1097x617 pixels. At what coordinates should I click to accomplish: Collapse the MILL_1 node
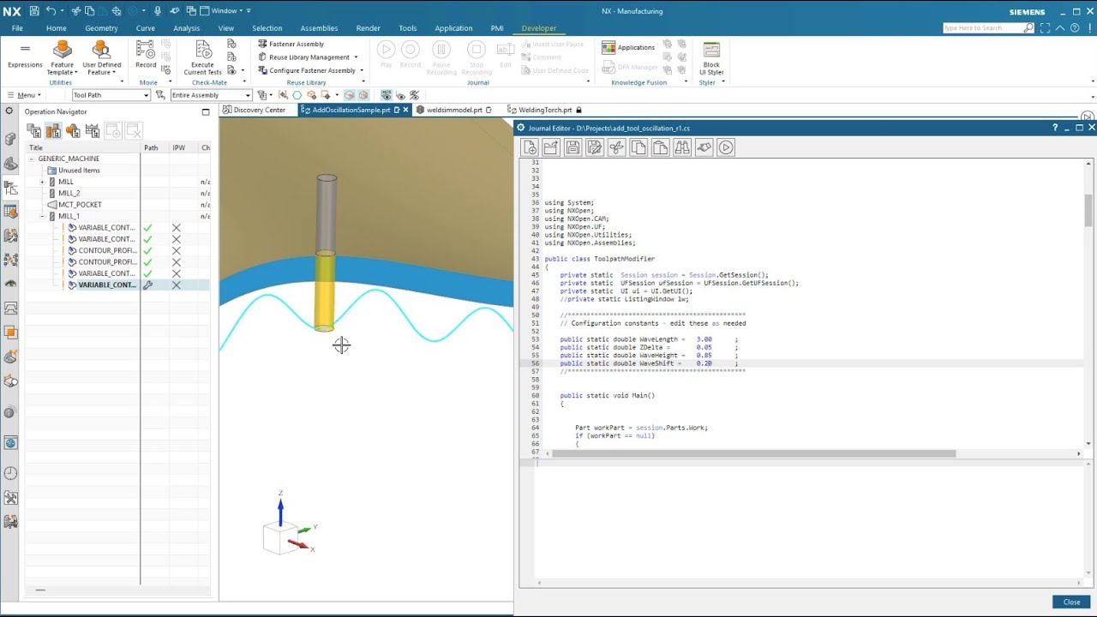point(42,216)
